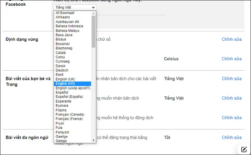Pick Frysk from the language list
The height and width of the screenshot is (155, 251).
tap(73, 123)
